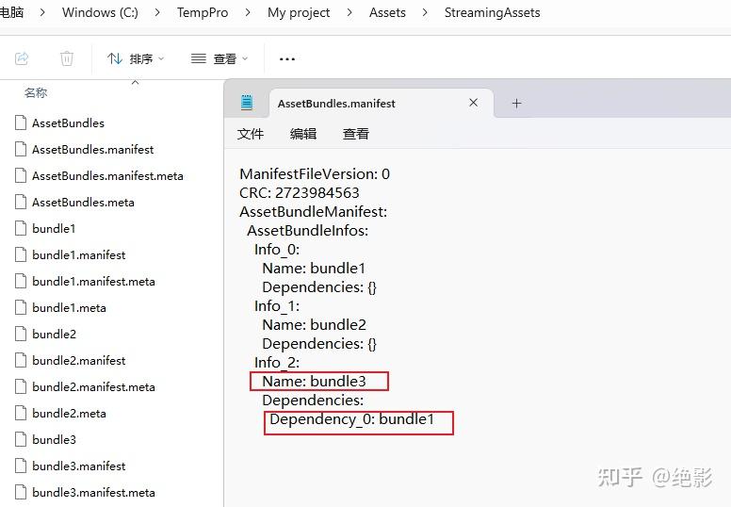Click the 名称 column header
This screenshot has width=731, height=507.
click(x=36, y=92)
